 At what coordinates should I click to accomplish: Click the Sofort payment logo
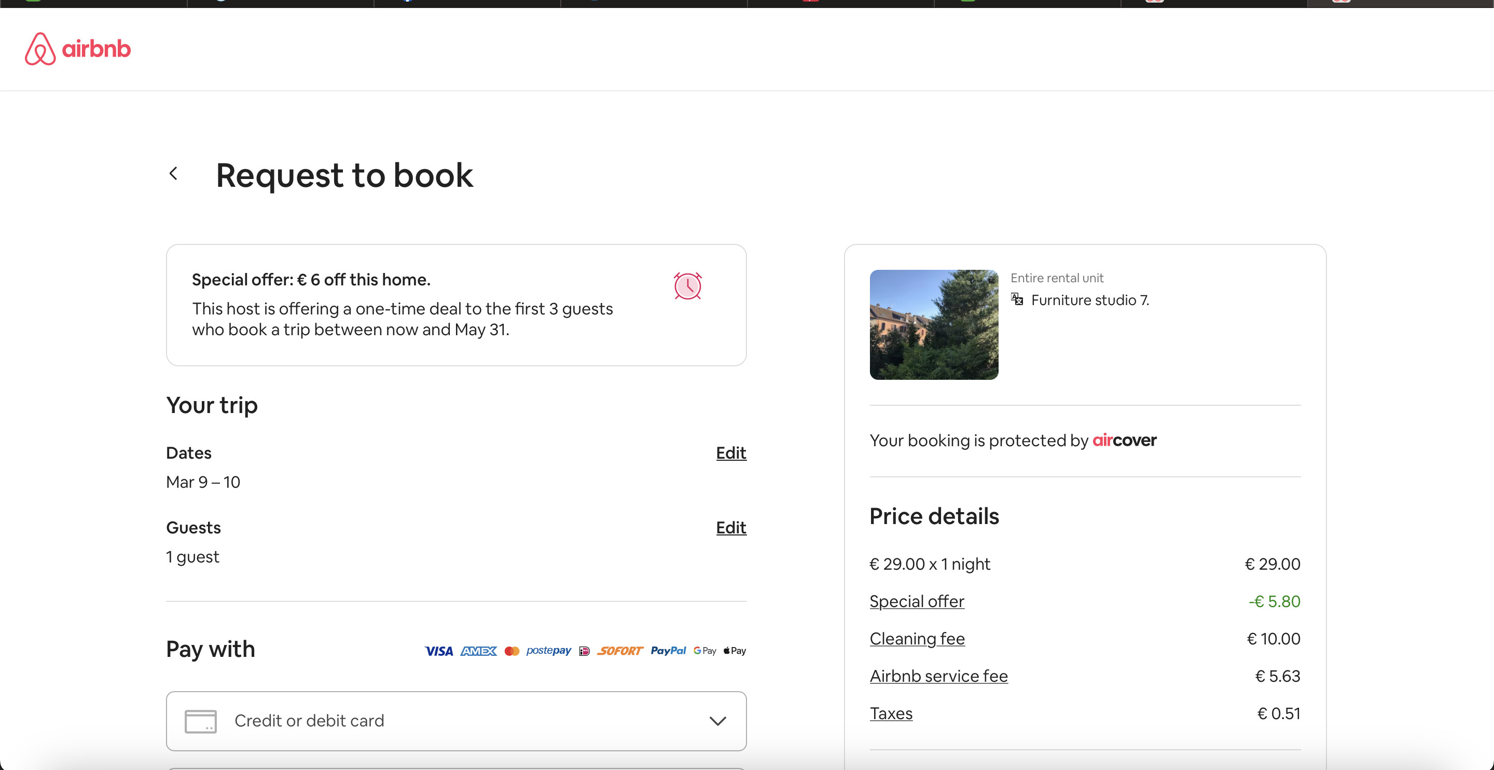click(x=620, y=651)
